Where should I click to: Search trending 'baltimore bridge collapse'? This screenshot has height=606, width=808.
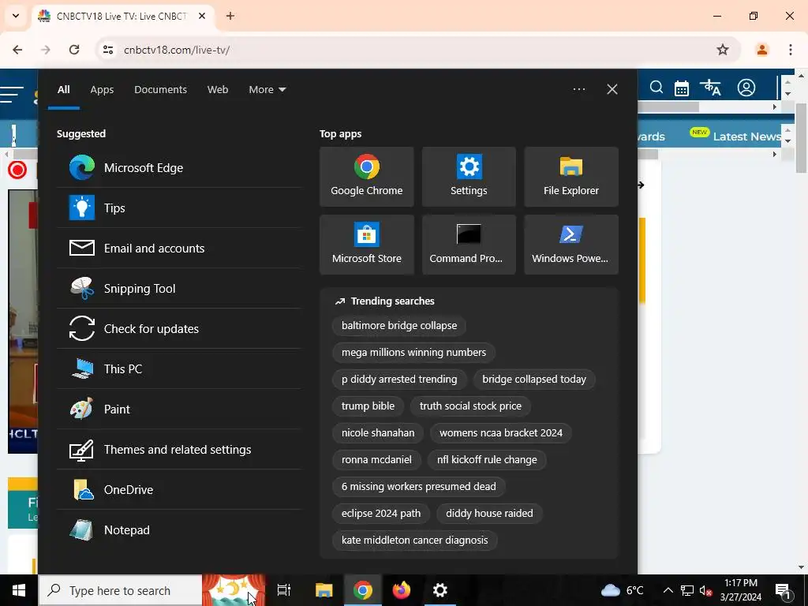(399, 326)
